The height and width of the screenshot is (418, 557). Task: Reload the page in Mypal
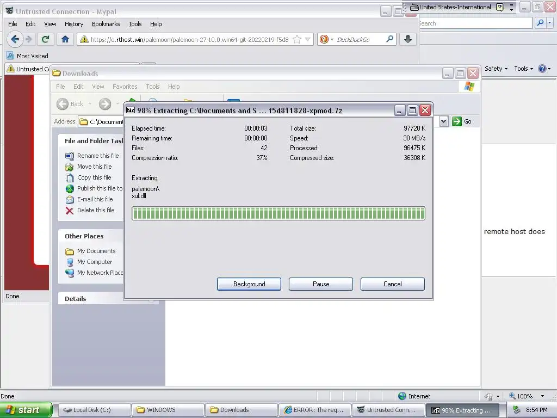point(46,39)
